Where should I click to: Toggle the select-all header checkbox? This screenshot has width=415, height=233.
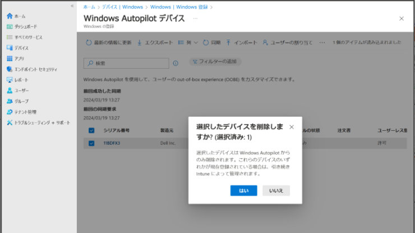point(91,131)
